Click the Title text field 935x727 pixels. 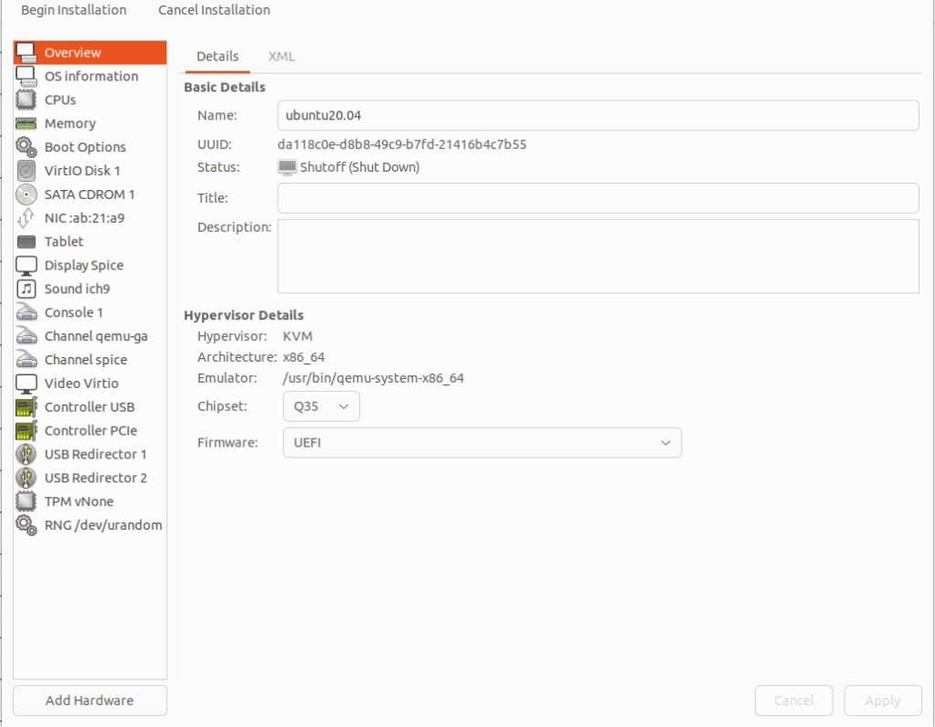click(x=598, y=198)
